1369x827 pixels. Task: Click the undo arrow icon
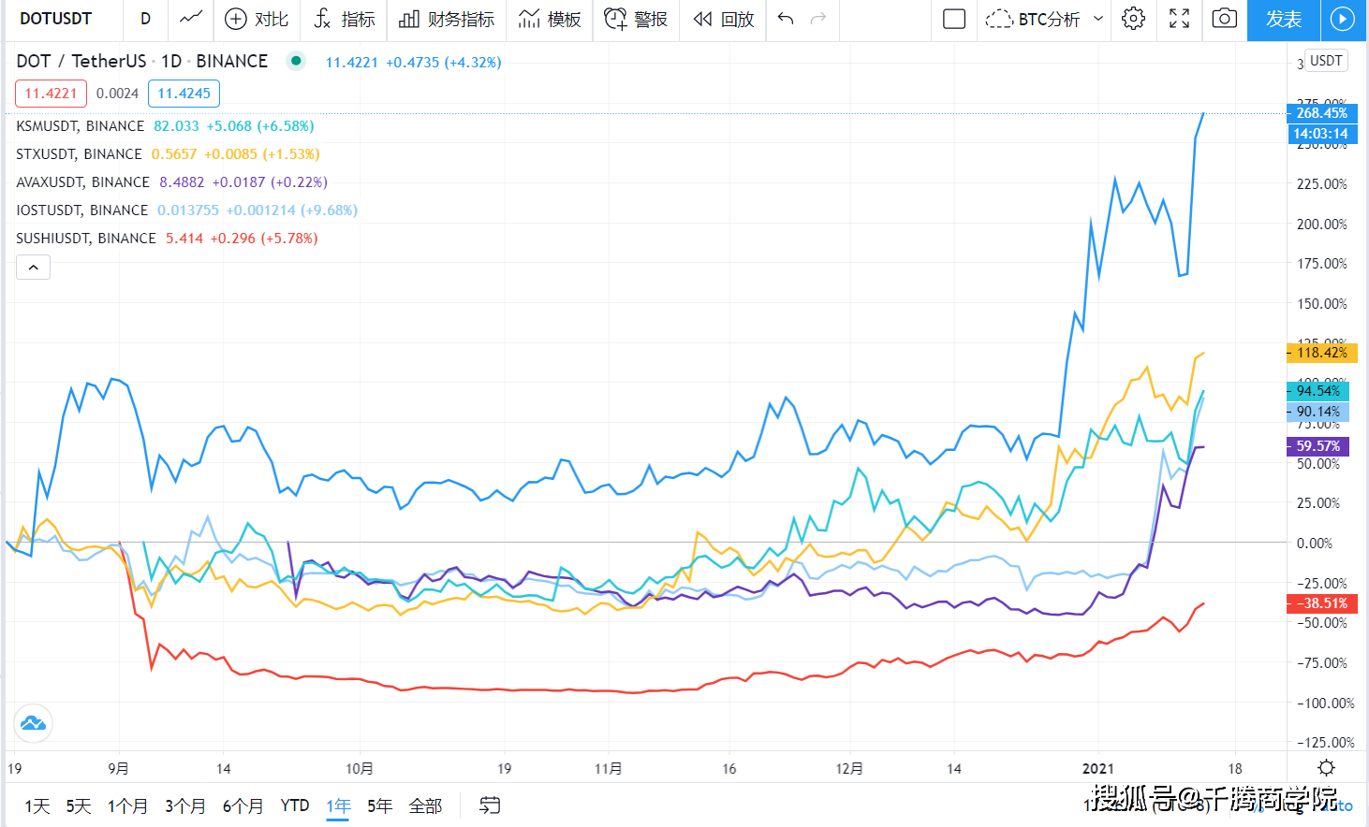click(x=786, y=19)
